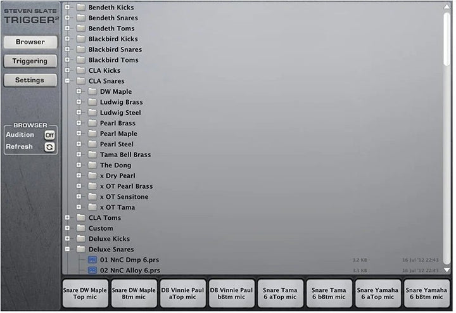Expand the Ludwig Brass subfolder
This screenshot has width=456, height=313.
coord(79,102)
